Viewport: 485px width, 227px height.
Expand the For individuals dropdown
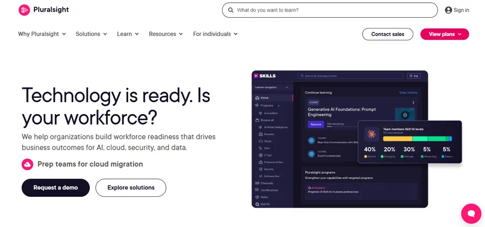tap(215, 34)
